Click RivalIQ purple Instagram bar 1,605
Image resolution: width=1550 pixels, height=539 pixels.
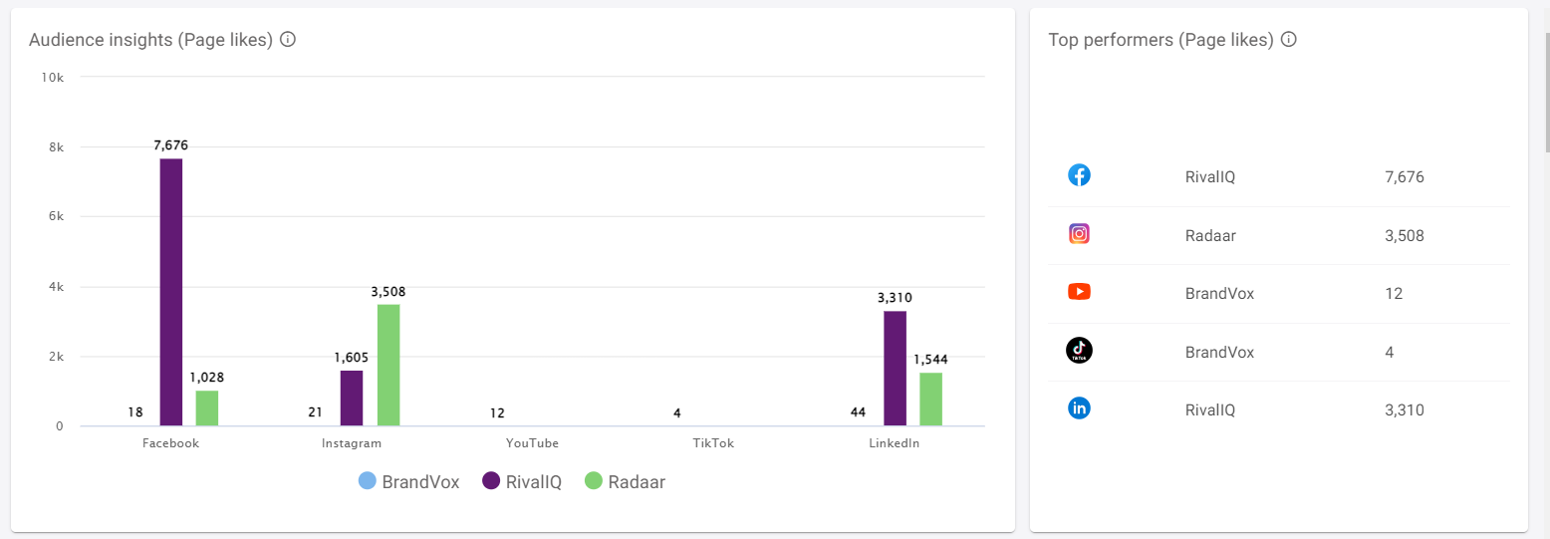tap(352, 399)
